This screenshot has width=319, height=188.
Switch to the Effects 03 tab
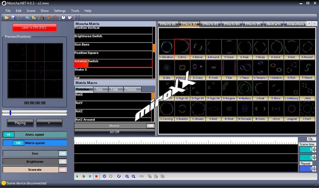click(210, 24)
